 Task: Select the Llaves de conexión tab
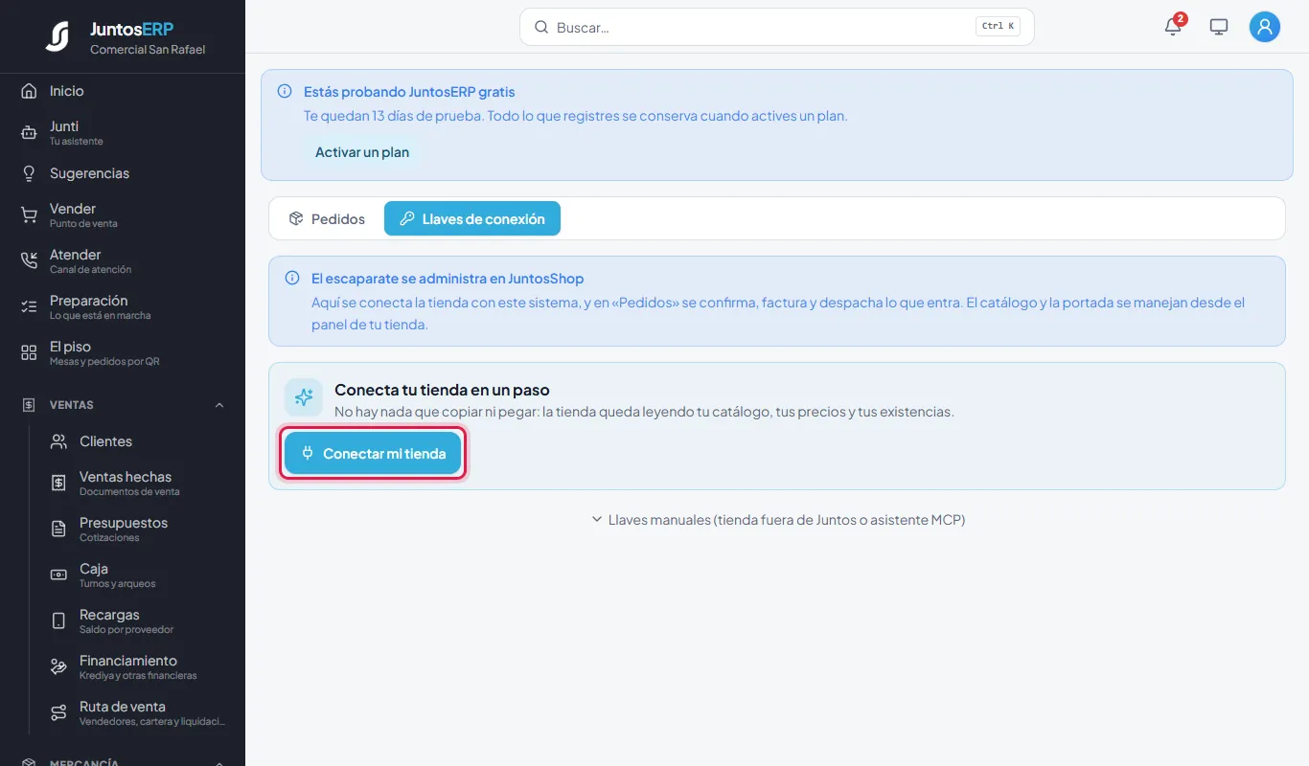pyautogui.click(x=472, y=218)
